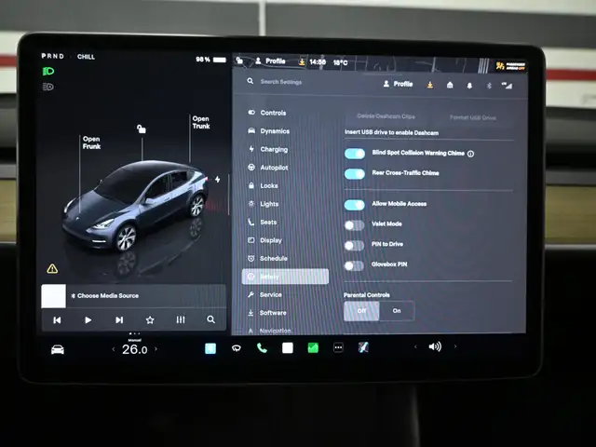Open Software settings menu
The width and height of the screenshot is (596, 447).
point(267,313)
